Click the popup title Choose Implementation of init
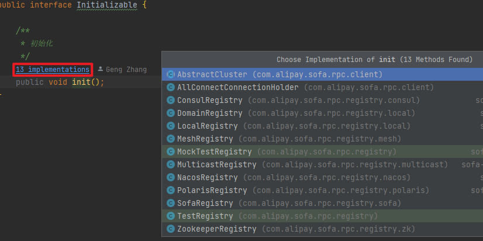 pyautogui.click(x=374, y=60)
